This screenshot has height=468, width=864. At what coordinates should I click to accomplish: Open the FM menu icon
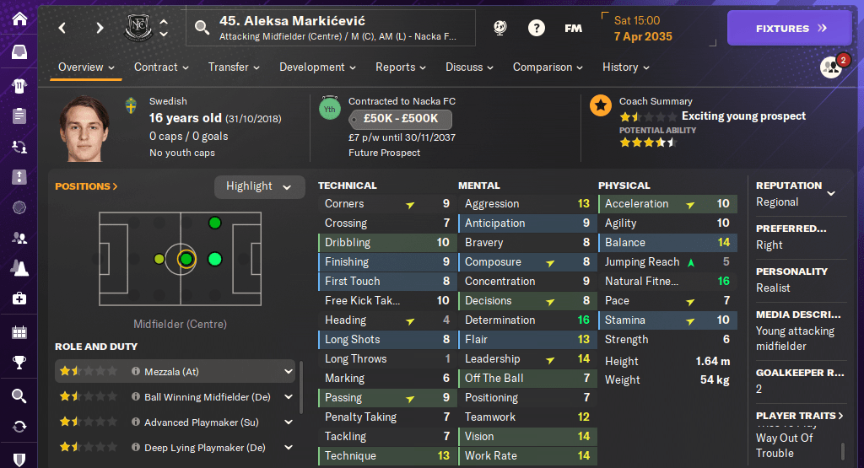tap(573, 28)
